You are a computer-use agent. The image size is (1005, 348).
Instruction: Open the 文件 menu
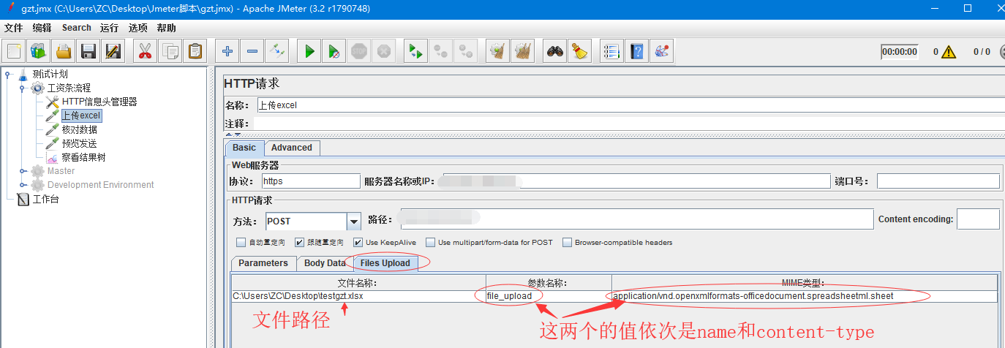click(x=14, y=28)
